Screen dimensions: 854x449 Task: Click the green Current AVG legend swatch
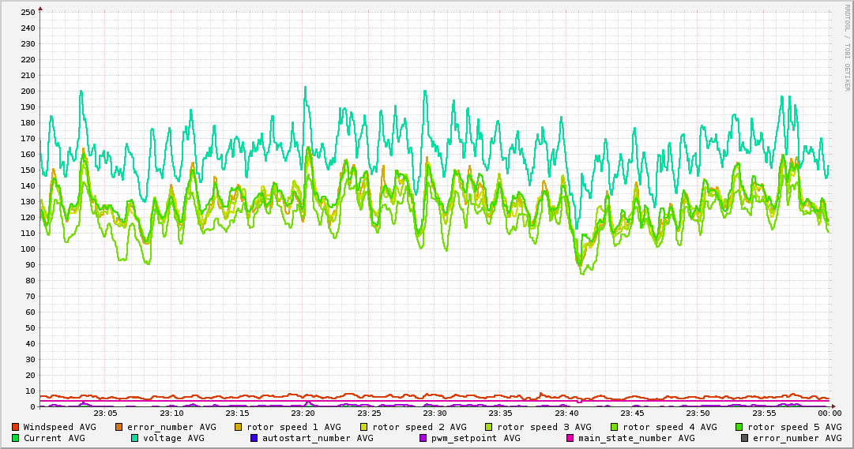(x=15, y=438)
